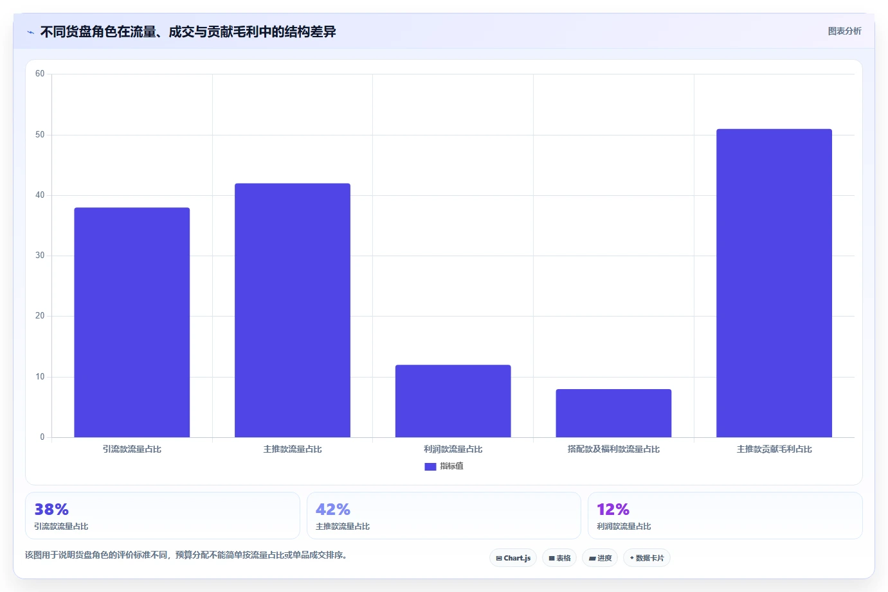Click the y-axis value 60
The height and width of the screenshot is (592, 888).
point(40,74)
